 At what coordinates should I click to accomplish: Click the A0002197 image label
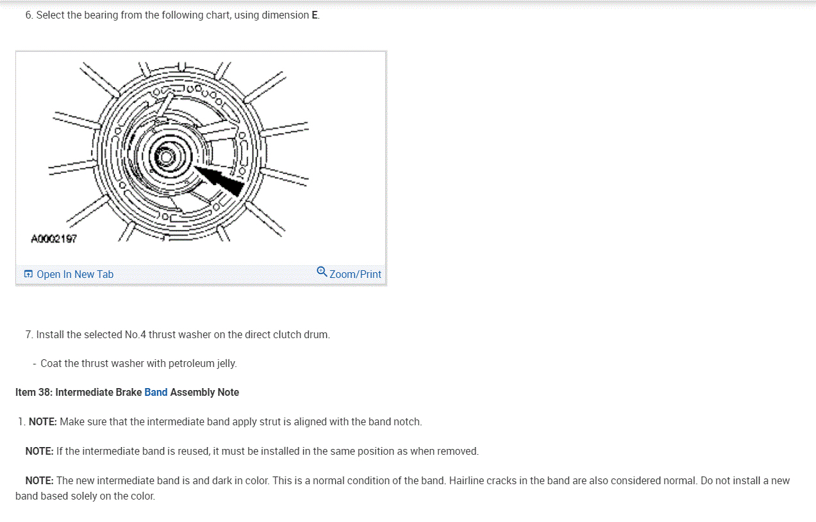point(54,238)
